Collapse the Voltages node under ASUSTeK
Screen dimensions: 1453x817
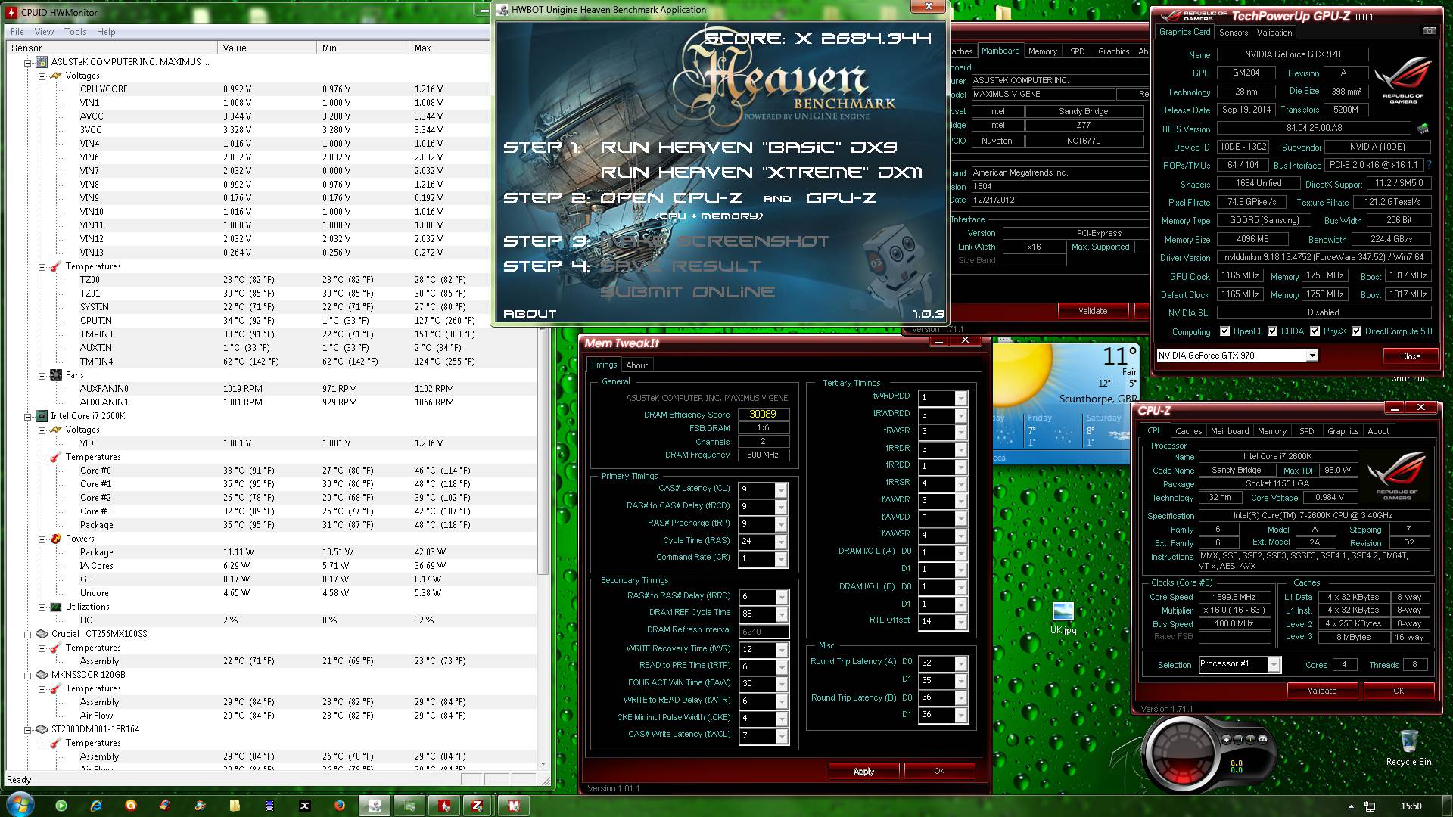(x=43, y=76)
